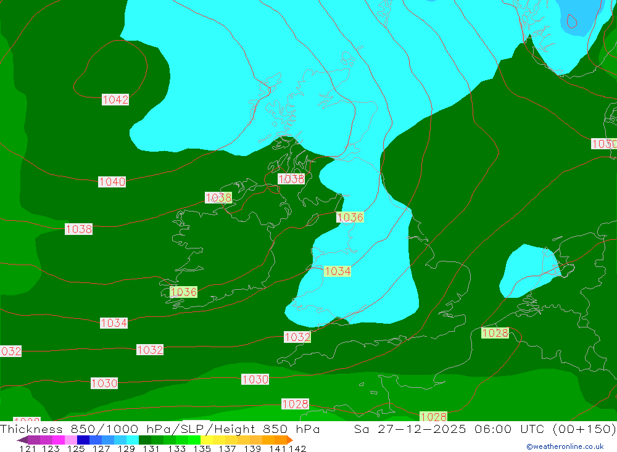Click the 1034 label on the cyan area
This screenshot has height=452, width=617.
[337, 271]
